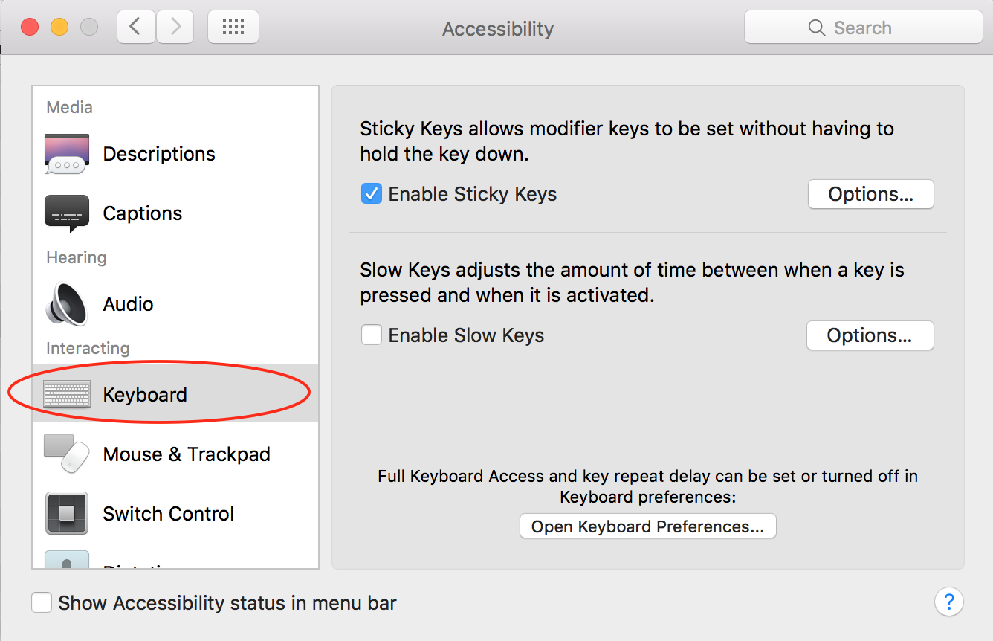Click the back navigation arrow
Viewport: 993px width, 641px height.
tap(135, 26)
